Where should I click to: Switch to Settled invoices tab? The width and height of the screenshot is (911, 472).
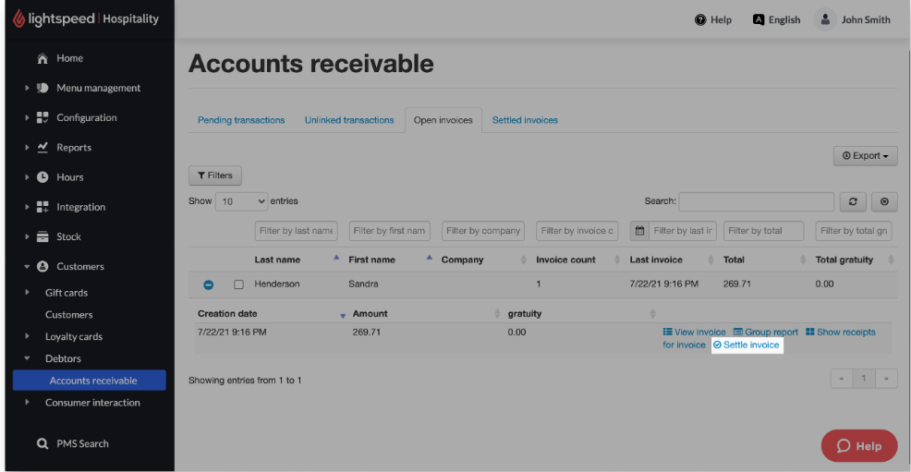click(525, 120)
